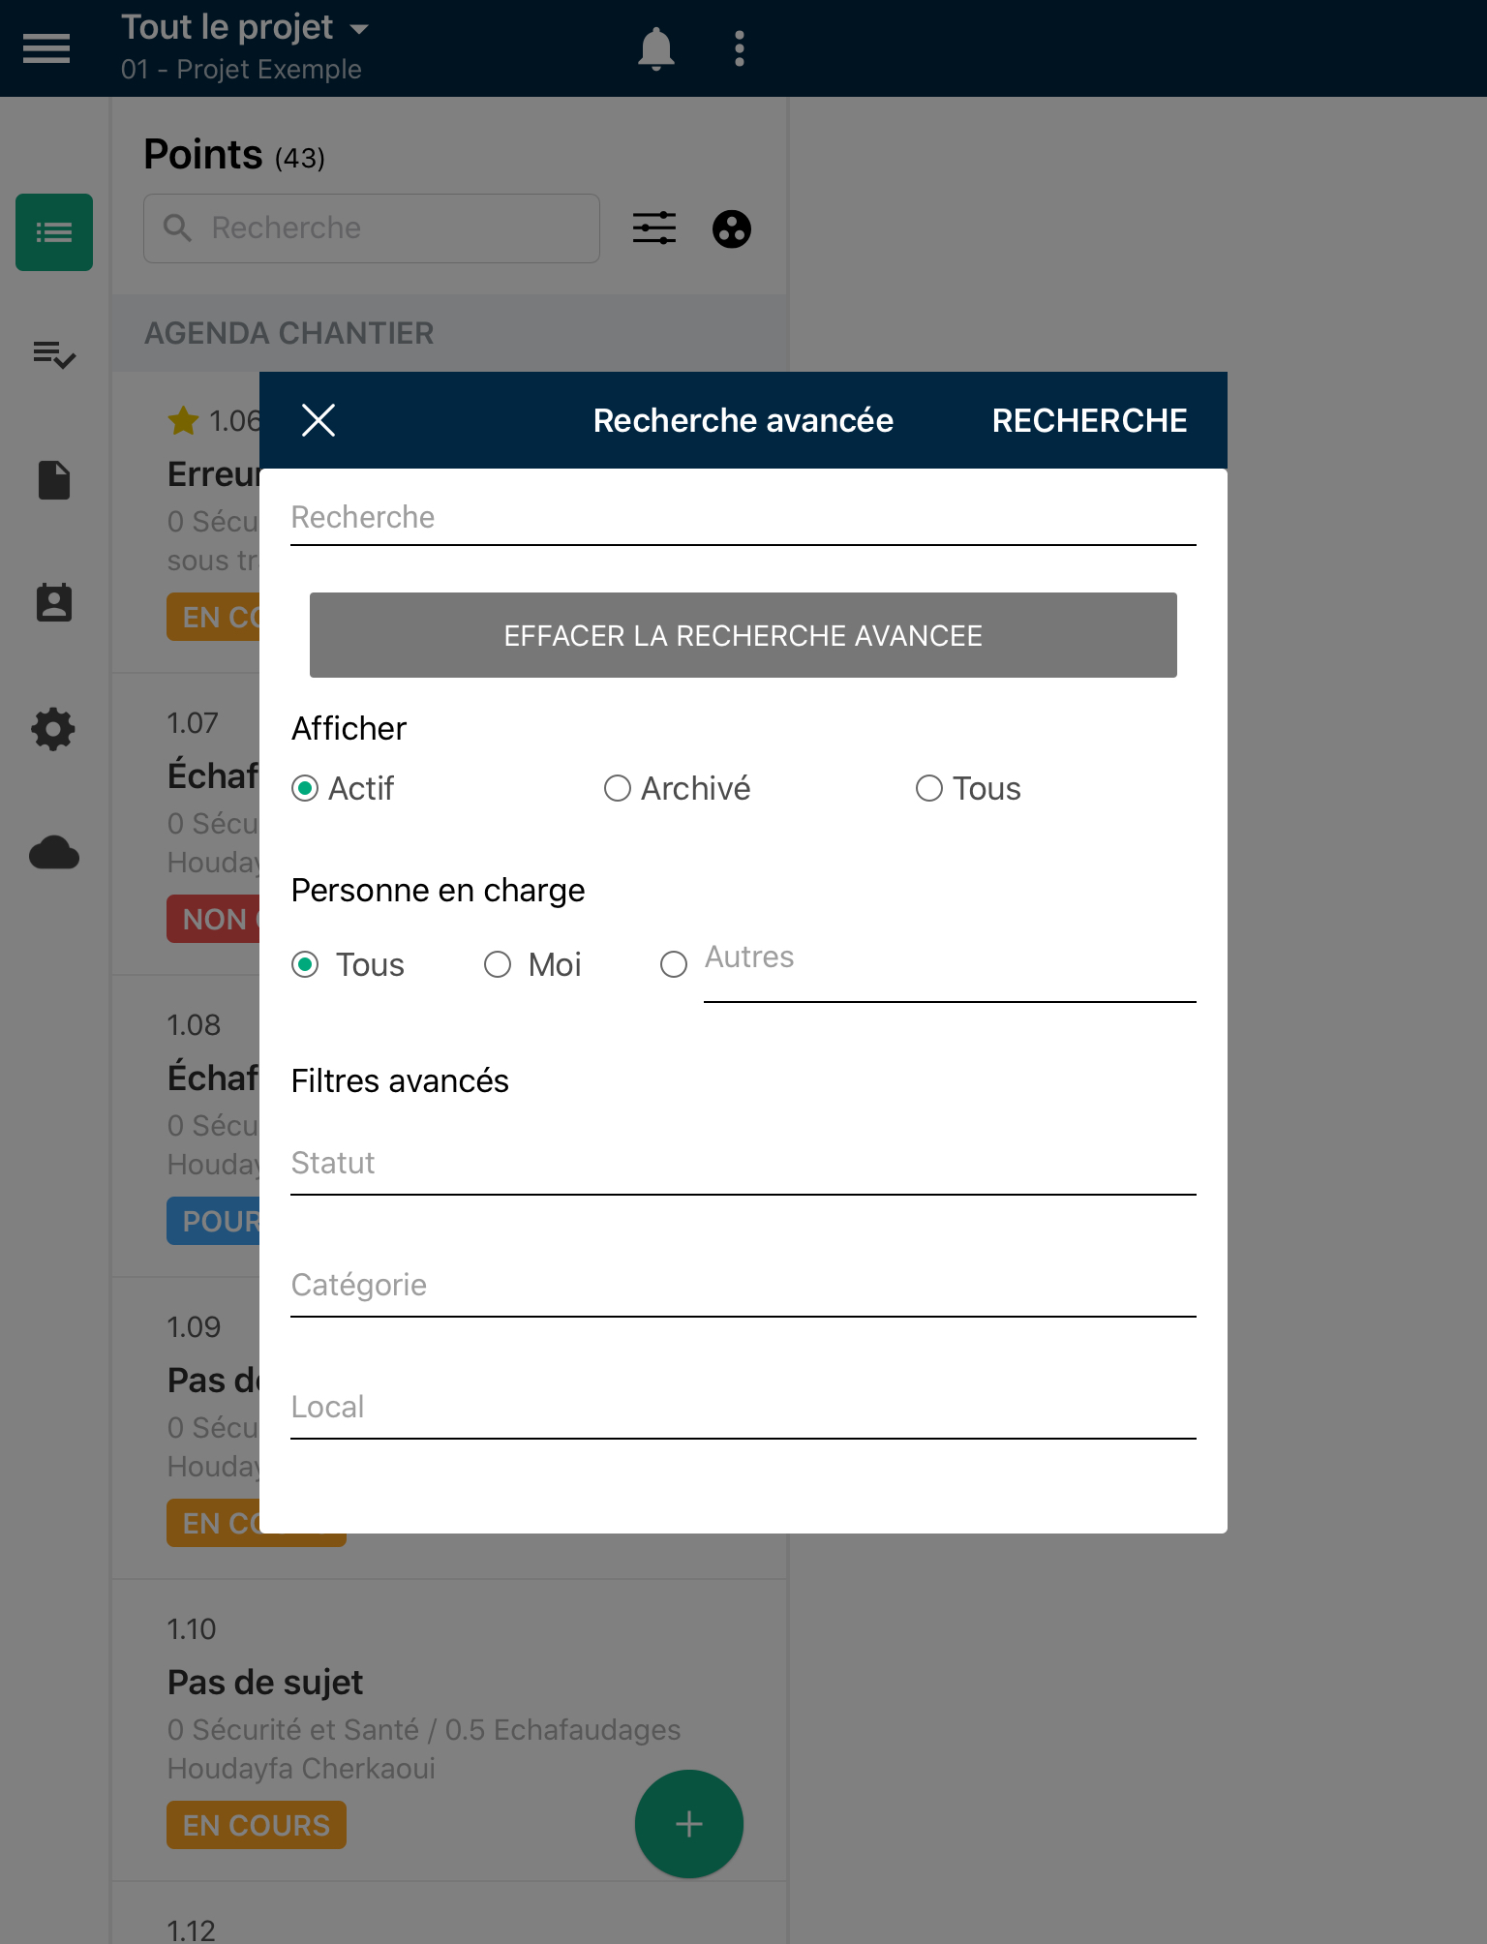Image resolution: width=1487 pixels, height=1944 pixels.
Task: Click the star on point 1.06
Action: [x=183, y=421]
